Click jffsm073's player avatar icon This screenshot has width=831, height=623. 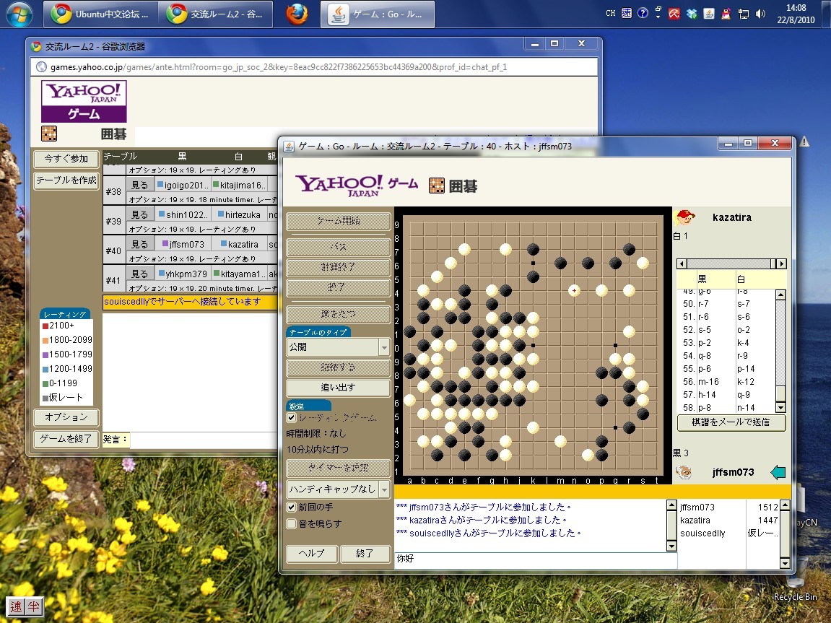683,471
